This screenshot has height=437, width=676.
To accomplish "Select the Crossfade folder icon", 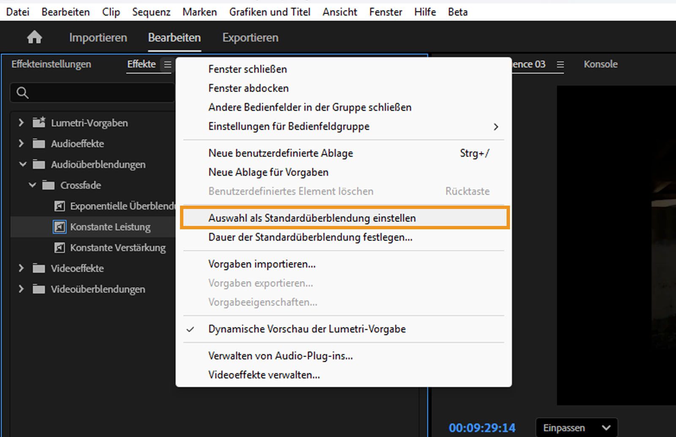I will pos(49,185).
